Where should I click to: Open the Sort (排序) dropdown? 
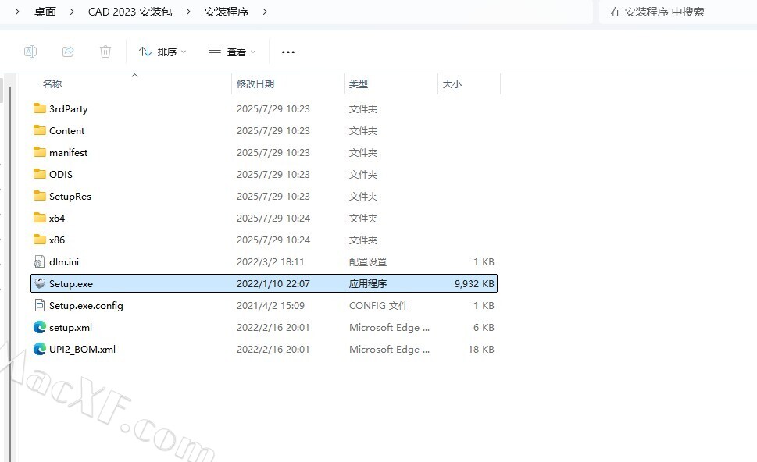click(x=162, y=52)
